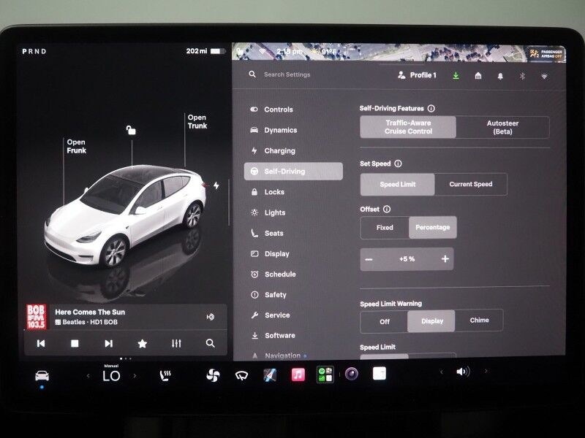Tap the green software download icon
The width and height of the screenshot is (585, 438).
click(456, 76)
